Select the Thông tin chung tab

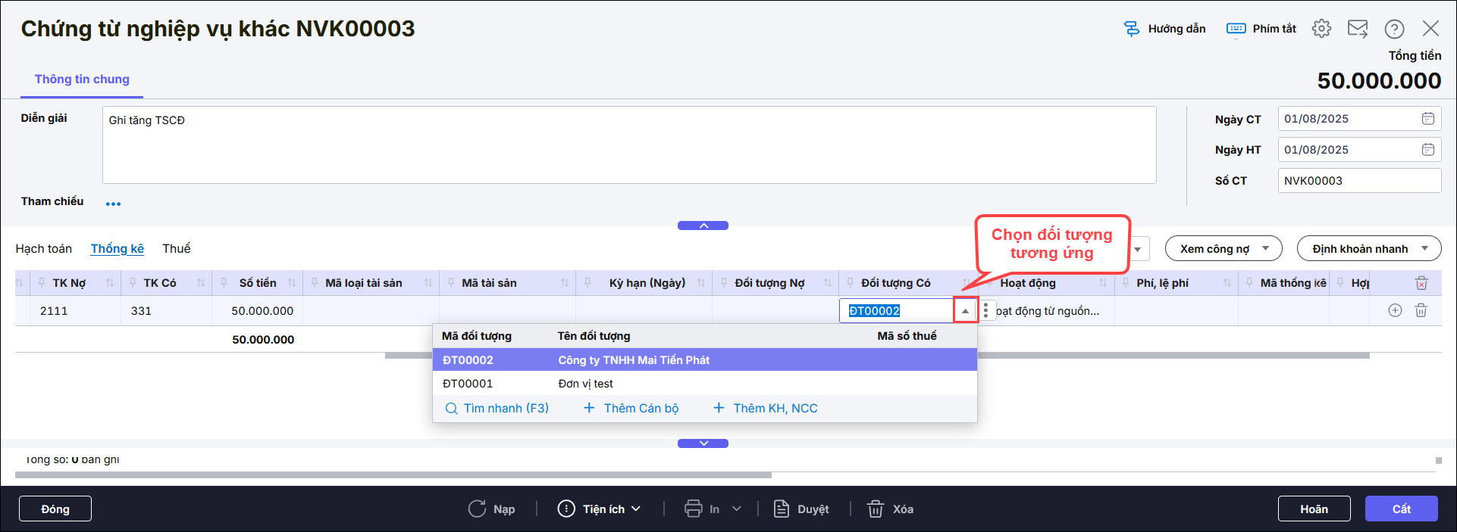[x=82, y=79]
